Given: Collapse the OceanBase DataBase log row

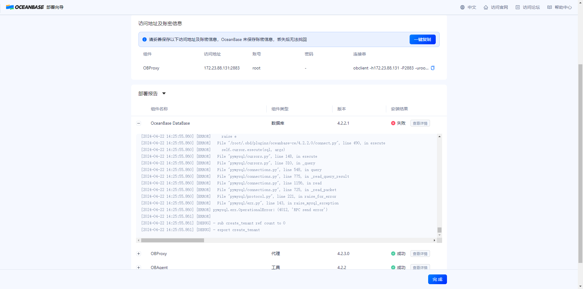Looking at the screenshot, I should tap(138, 123).
